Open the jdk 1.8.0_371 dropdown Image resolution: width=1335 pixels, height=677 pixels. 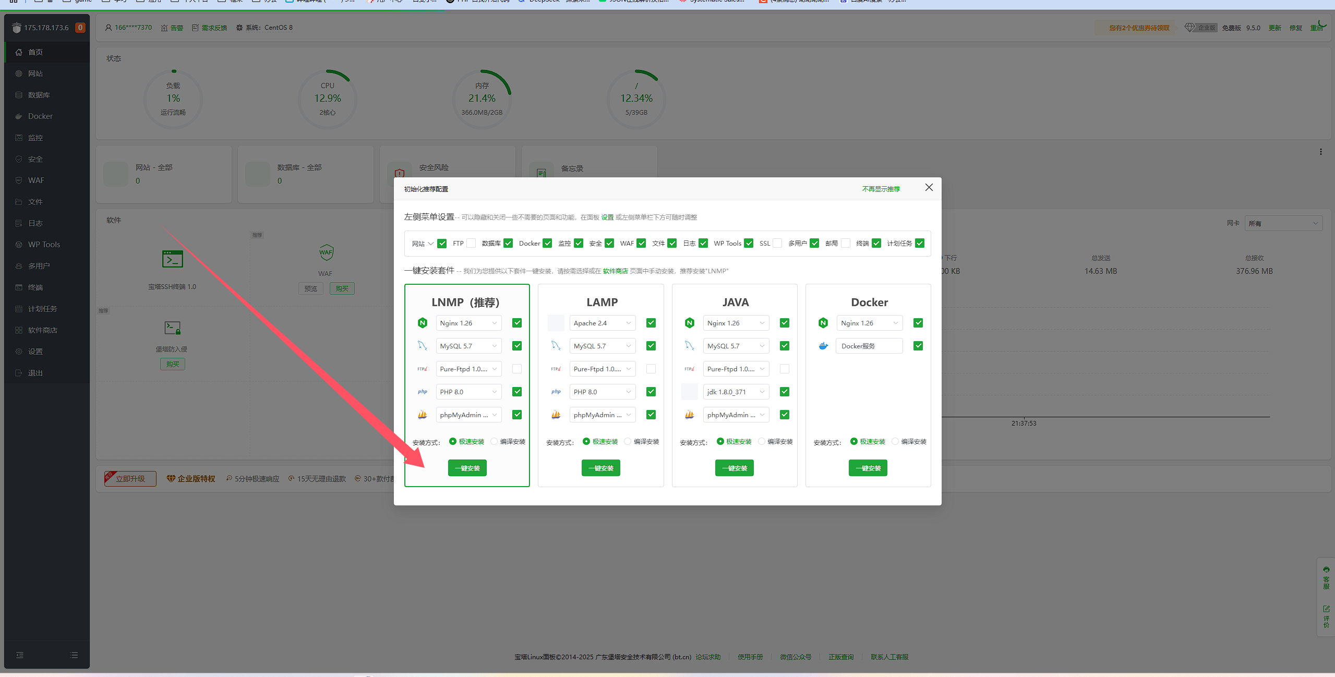point(736,392)
